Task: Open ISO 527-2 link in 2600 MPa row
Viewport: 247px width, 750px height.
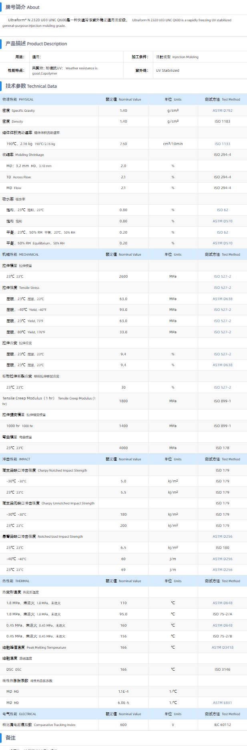Action: (222, 276)
